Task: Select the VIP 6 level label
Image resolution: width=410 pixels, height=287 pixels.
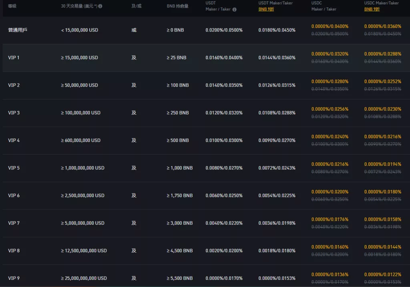Action: pos(14,195)
